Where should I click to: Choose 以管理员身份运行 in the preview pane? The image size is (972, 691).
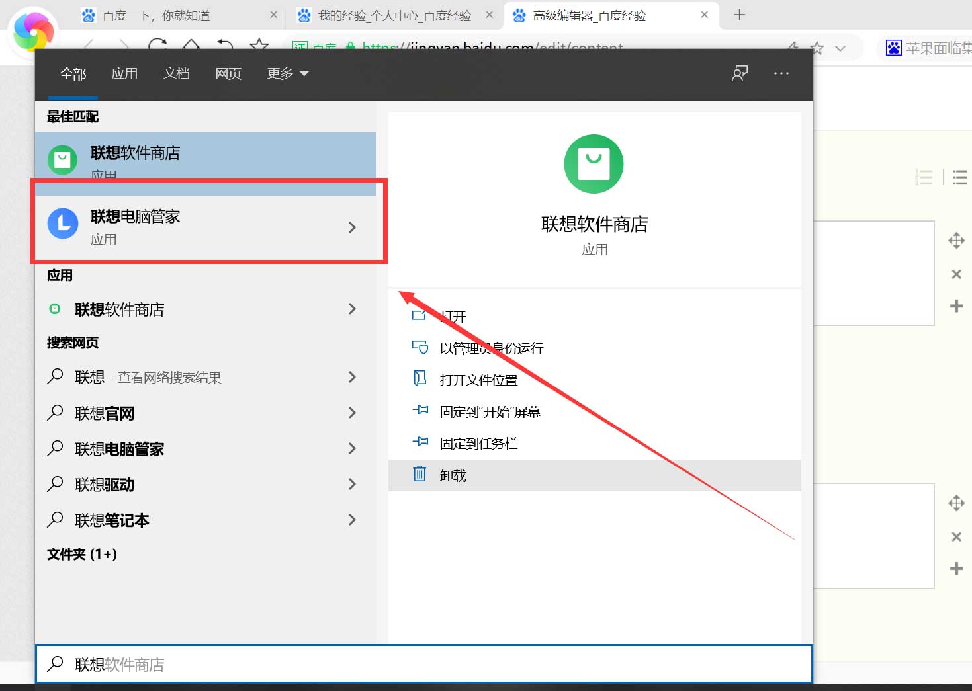595,348
